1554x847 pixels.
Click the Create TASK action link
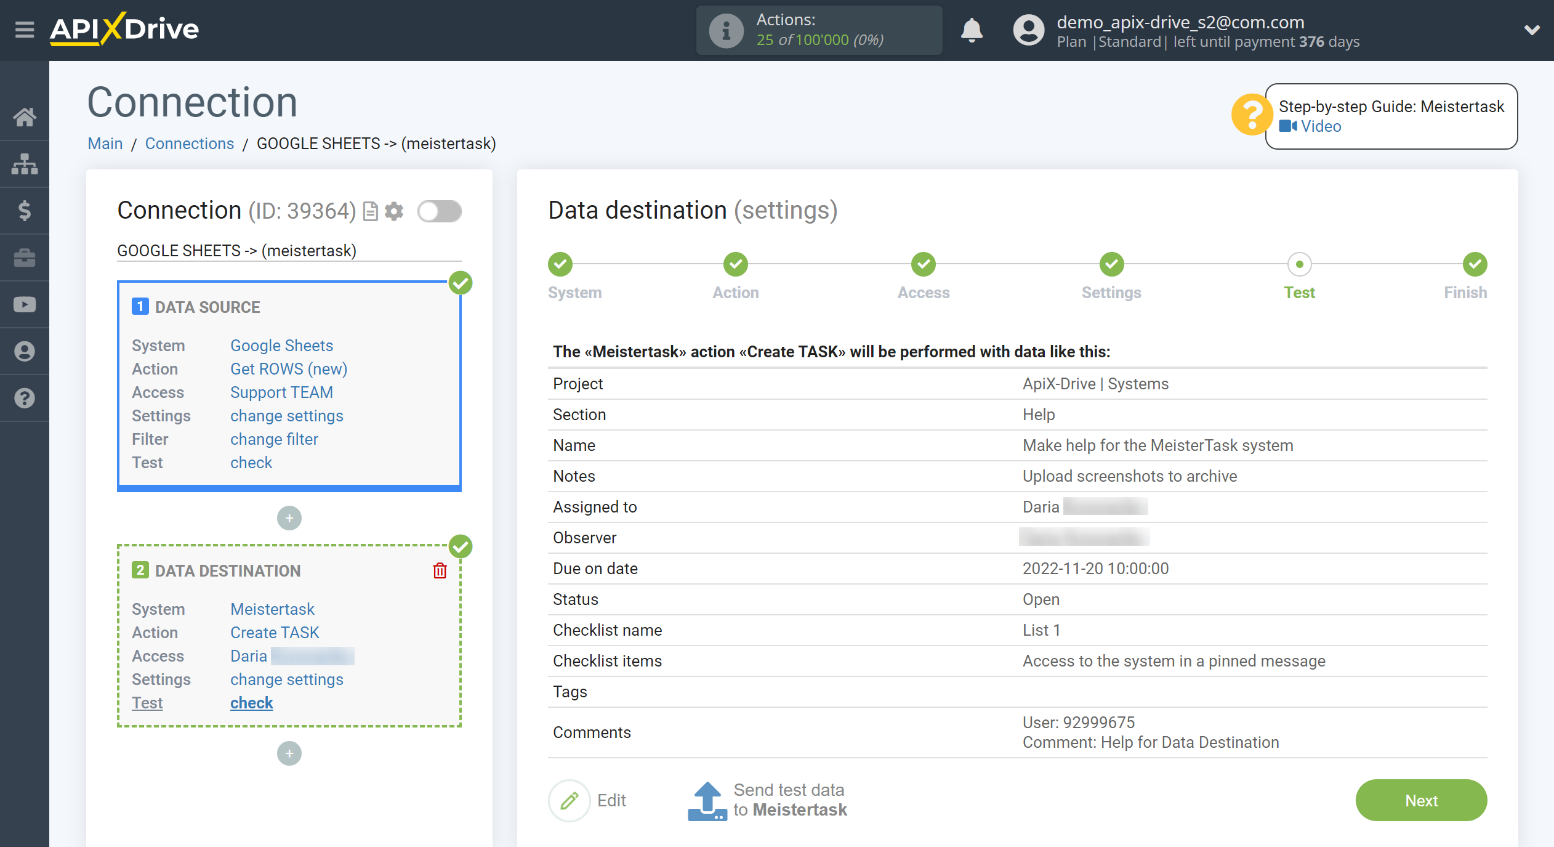coord(275,633)
